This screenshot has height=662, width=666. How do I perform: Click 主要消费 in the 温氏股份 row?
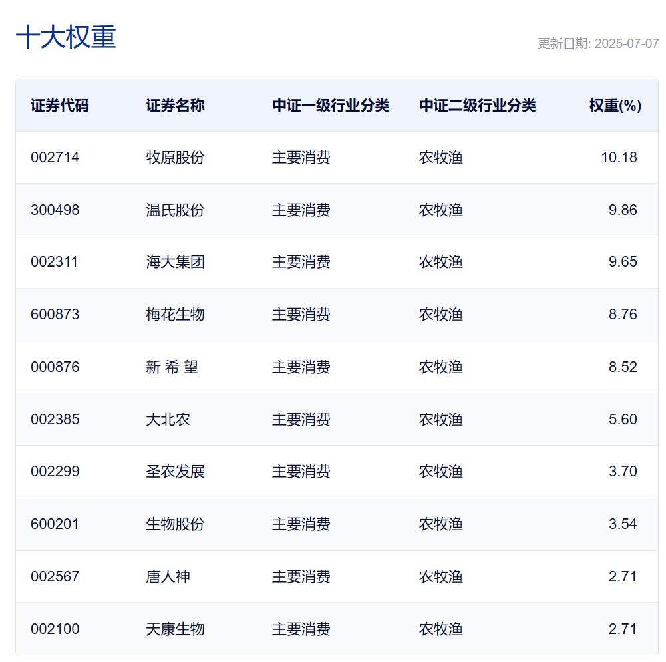click(x=301, y=210)
